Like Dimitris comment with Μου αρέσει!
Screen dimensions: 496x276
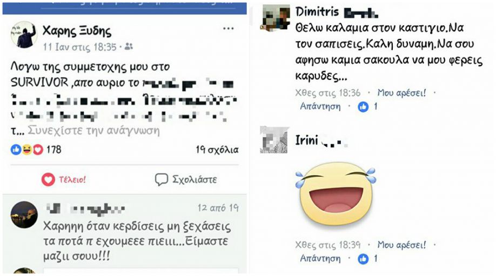pos(402,93)
